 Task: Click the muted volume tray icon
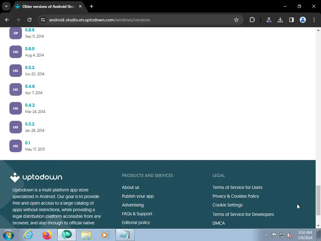pos(289,235)
